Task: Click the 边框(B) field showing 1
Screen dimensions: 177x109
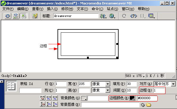Action: pos(159,90)
